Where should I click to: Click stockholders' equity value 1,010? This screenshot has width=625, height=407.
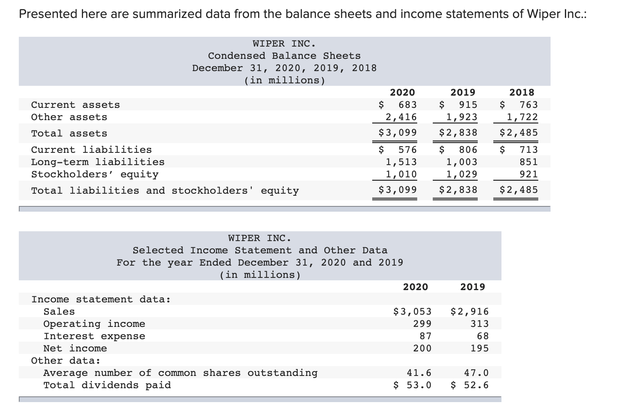pos(401,174)
